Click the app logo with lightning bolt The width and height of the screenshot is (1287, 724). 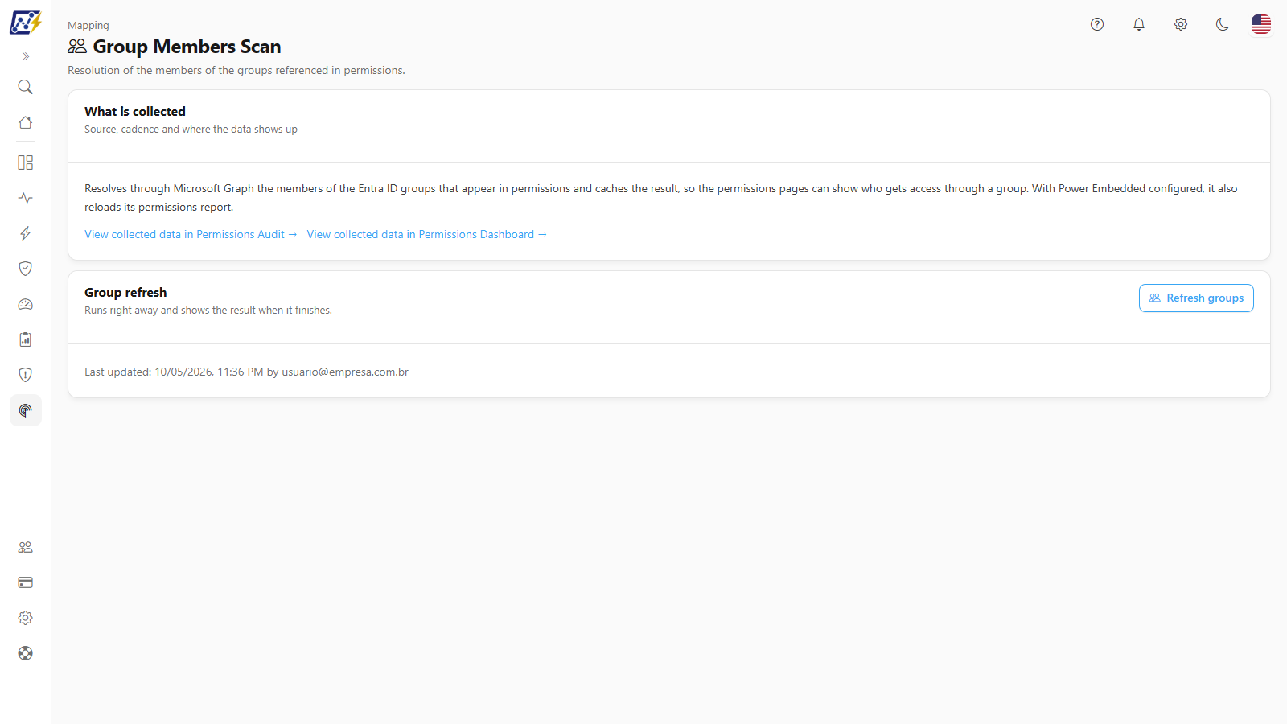coord(26,23)
